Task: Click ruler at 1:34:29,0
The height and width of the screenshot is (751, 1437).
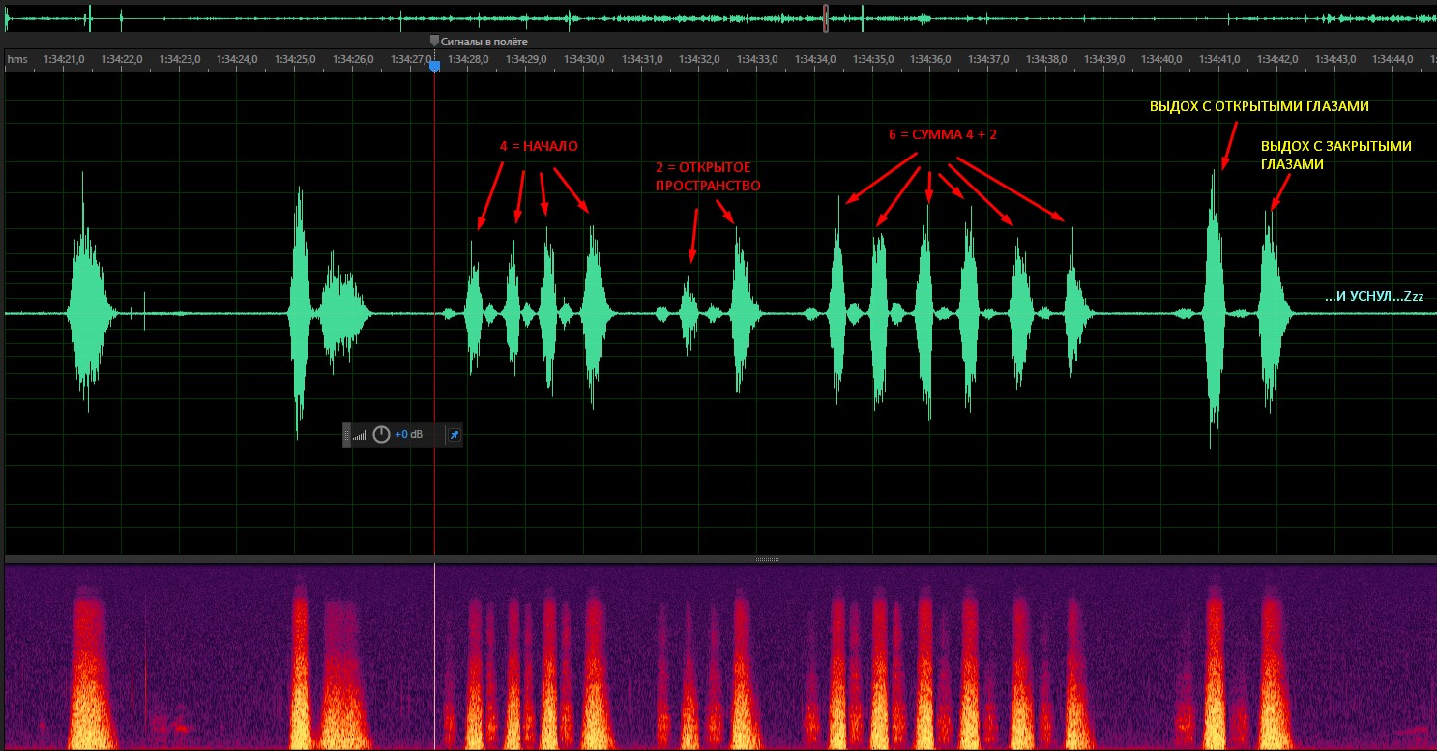Action: click(x=526, y=59)
